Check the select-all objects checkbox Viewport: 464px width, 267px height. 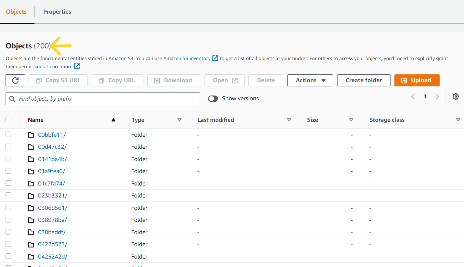[8, 119]
